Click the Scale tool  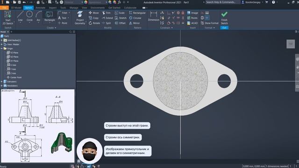click(120, 13)
